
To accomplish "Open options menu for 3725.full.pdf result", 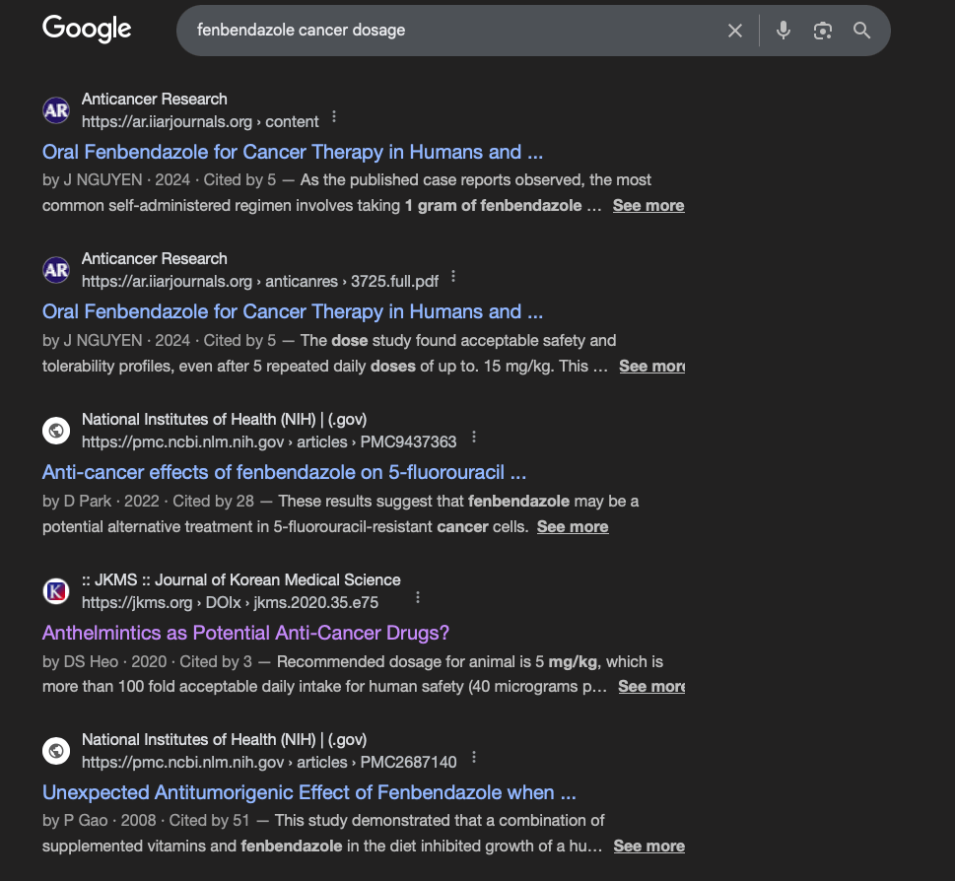I will point(453,277).
